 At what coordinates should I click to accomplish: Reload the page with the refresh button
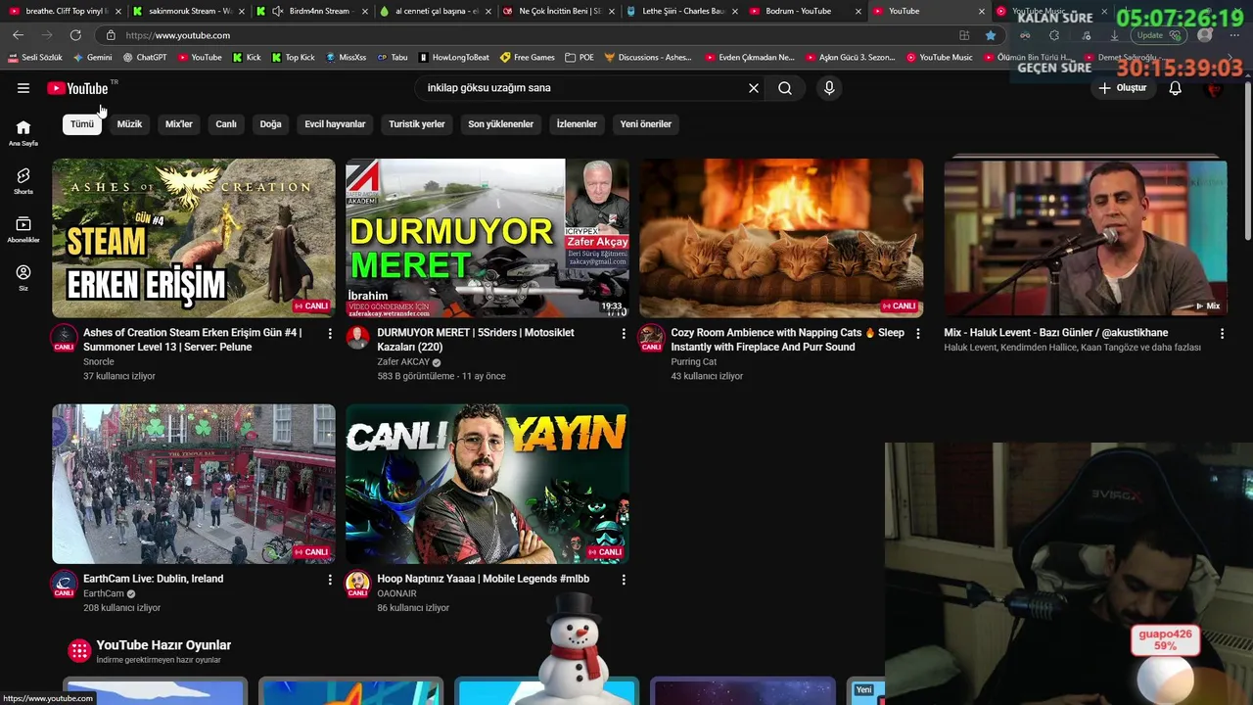(x=74, y=35)
